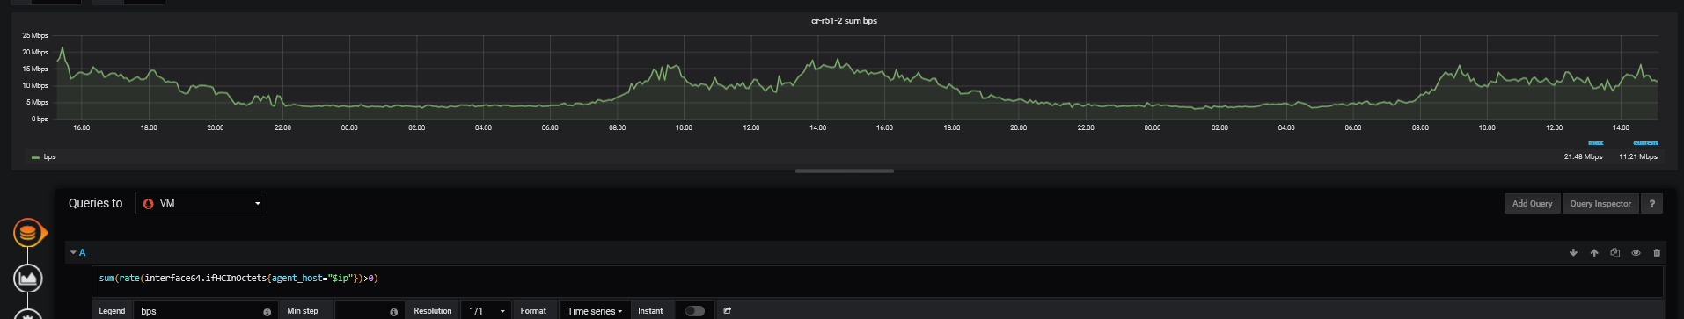This screenshot has width=1684, height=319.
Task: Open the Visualization tab chart icon
Action: click(x=28, y=279)
